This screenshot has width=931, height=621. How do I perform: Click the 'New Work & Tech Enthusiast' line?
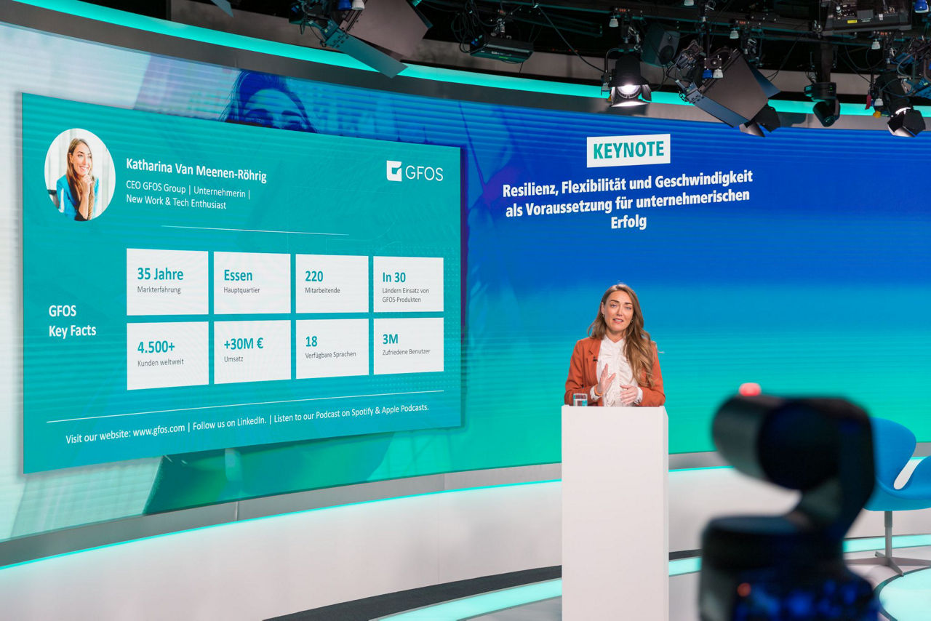point(176,202)
